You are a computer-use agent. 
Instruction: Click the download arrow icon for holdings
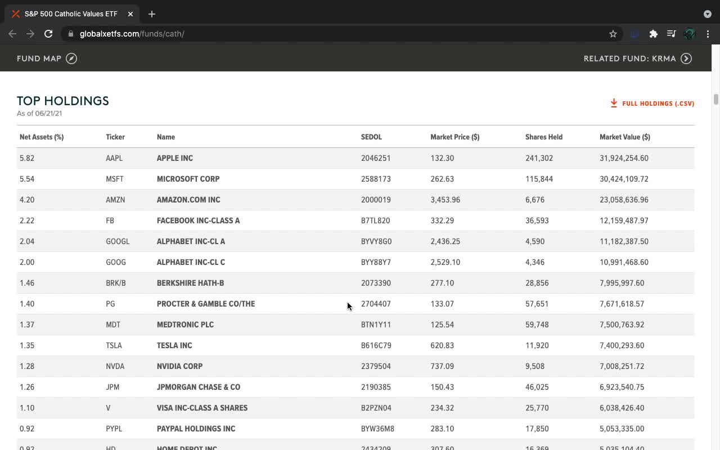pyautogui.click(x=614, y=103)
